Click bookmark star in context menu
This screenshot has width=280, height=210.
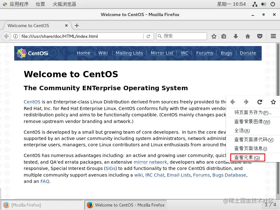[x=273, y=102]
